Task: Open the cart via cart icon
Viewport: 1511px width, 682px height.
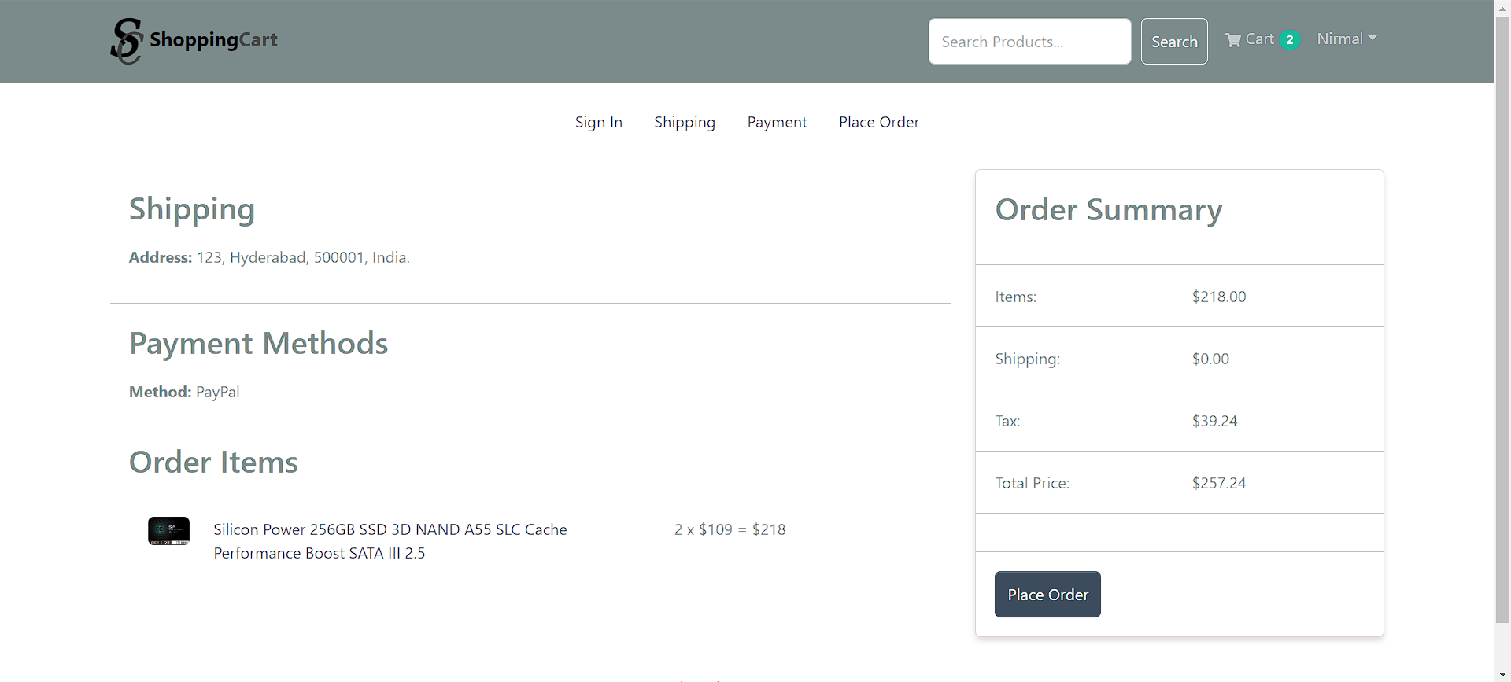Action: click(x=1233, y=40)
